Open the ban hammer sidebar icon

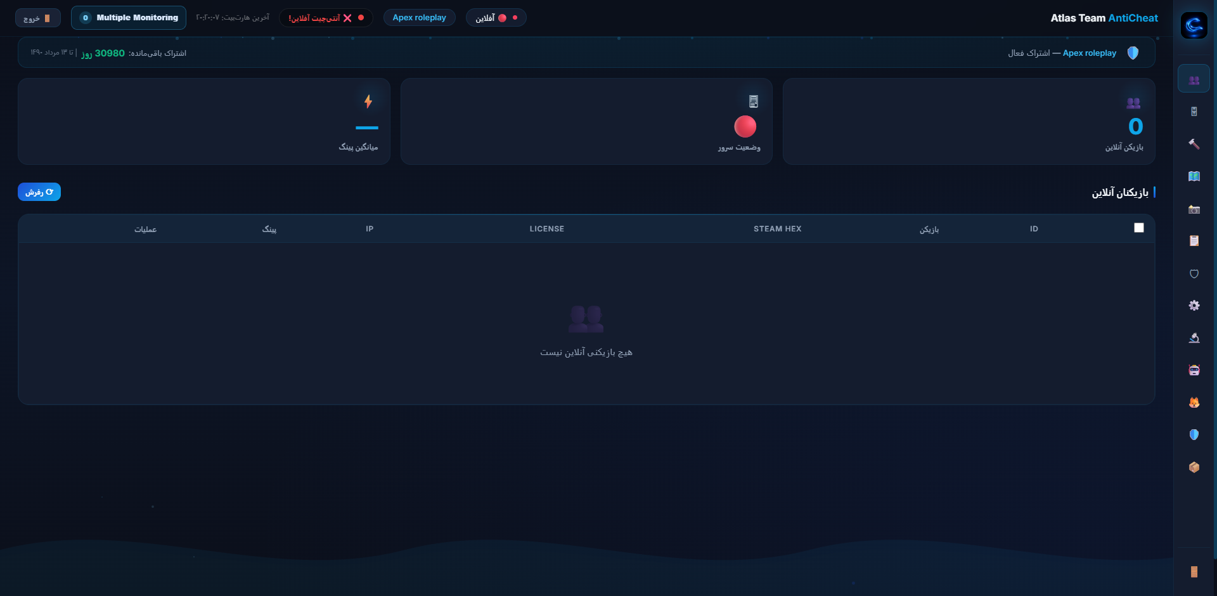pyautogui.click(x=1194, y=144)
